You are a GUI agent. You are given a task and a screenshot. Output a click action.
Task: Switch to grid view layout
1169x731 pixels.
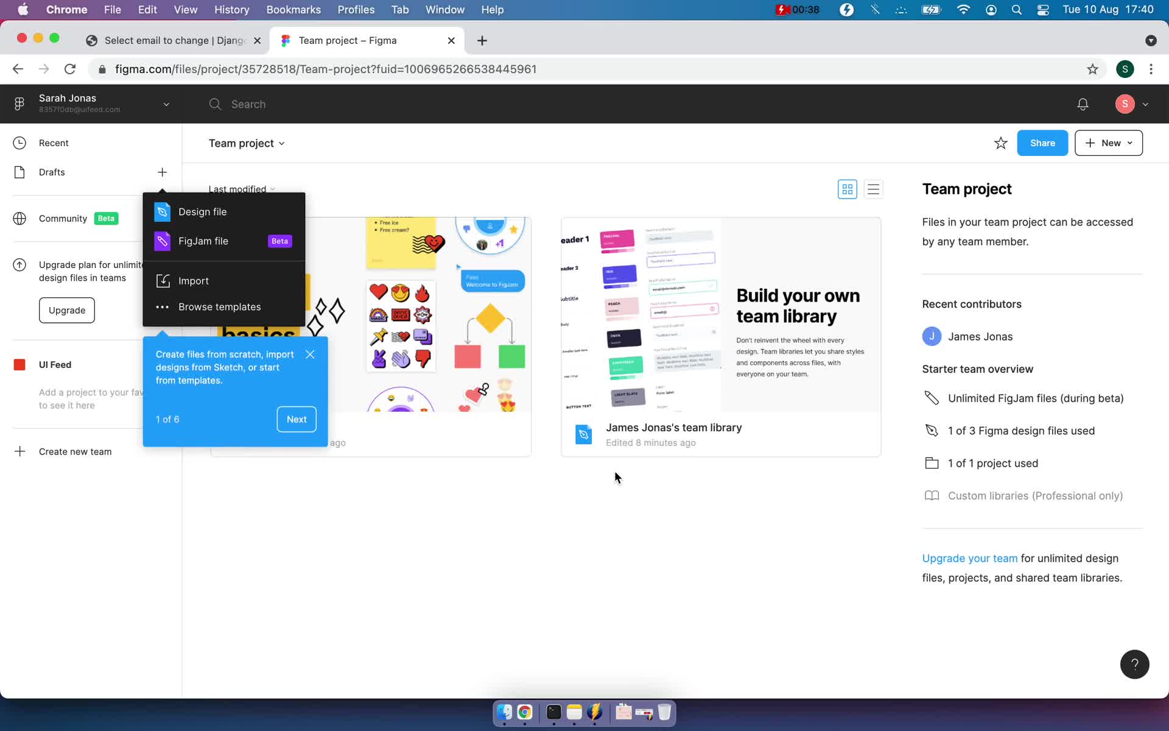click(847, 189)
